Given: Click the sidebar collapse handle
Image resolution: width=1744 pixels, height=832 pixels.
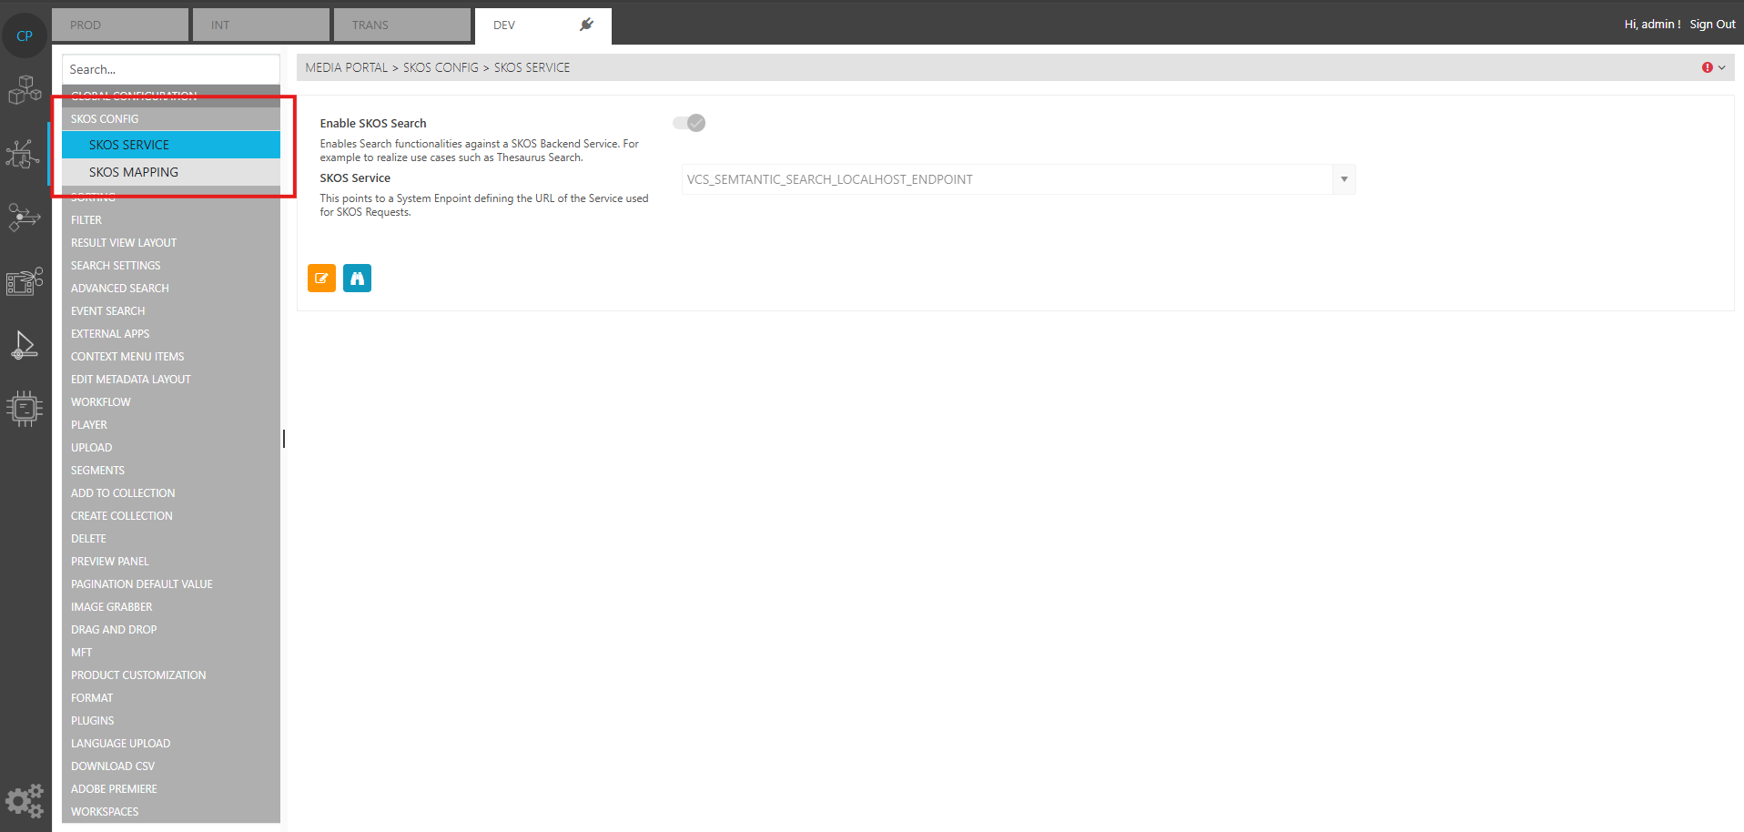Looking at the screenshot, I should pos(284,439).
